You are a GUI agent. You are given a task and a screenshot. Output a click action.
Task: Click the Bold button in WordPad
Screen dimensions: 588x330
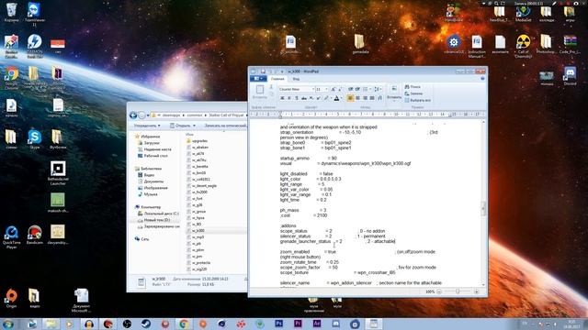[x=282, y=98]
